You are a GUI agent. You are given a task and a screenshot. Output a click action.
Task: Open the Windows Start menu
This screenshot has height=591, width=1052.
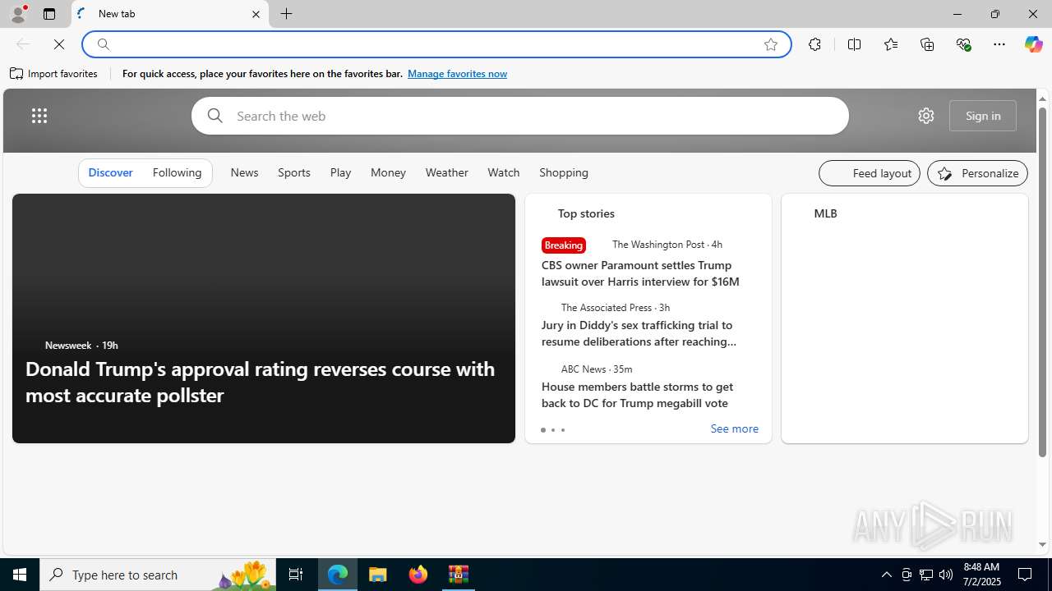(20, 575)
